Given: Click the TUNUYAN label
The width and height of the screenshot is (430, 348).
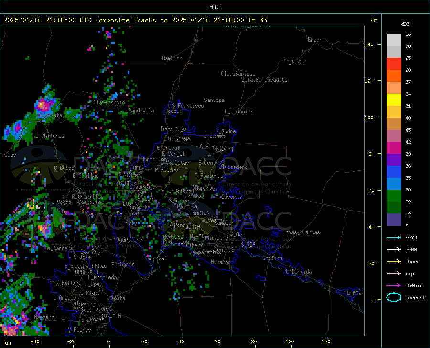Looking at the screenshot, I should click(111, 316).
